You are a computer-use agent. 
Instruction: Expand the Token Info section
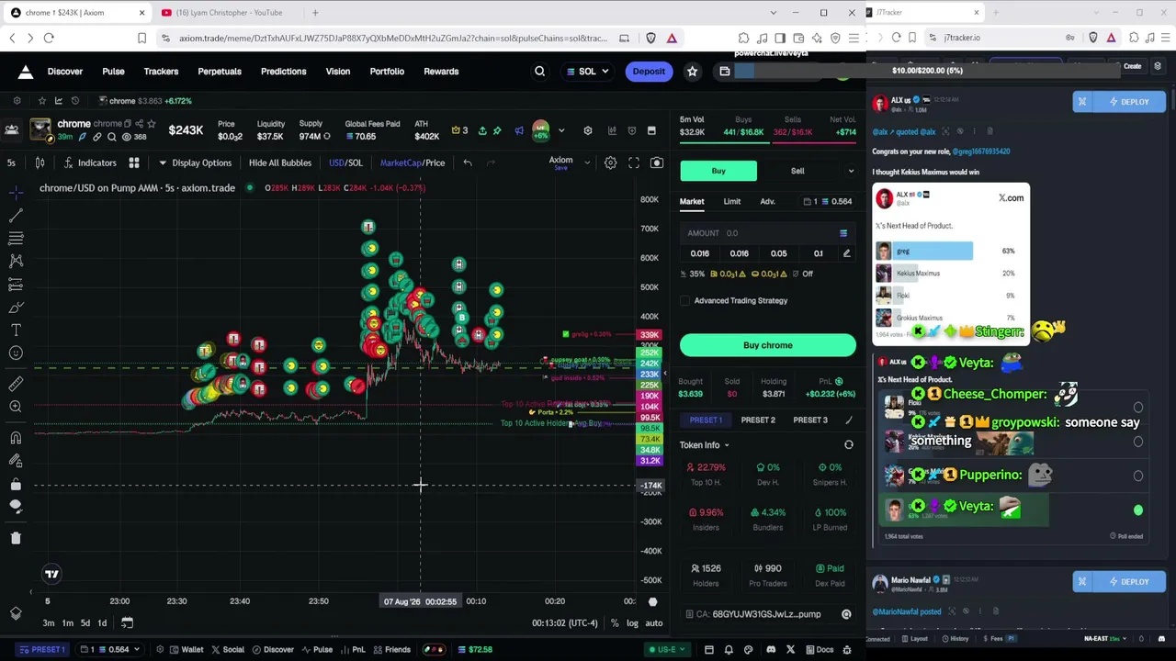point(704,445)
